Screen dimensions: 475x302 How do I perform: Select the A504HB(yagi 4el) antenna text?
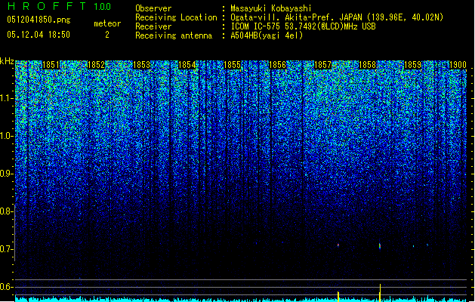(267, 35)
